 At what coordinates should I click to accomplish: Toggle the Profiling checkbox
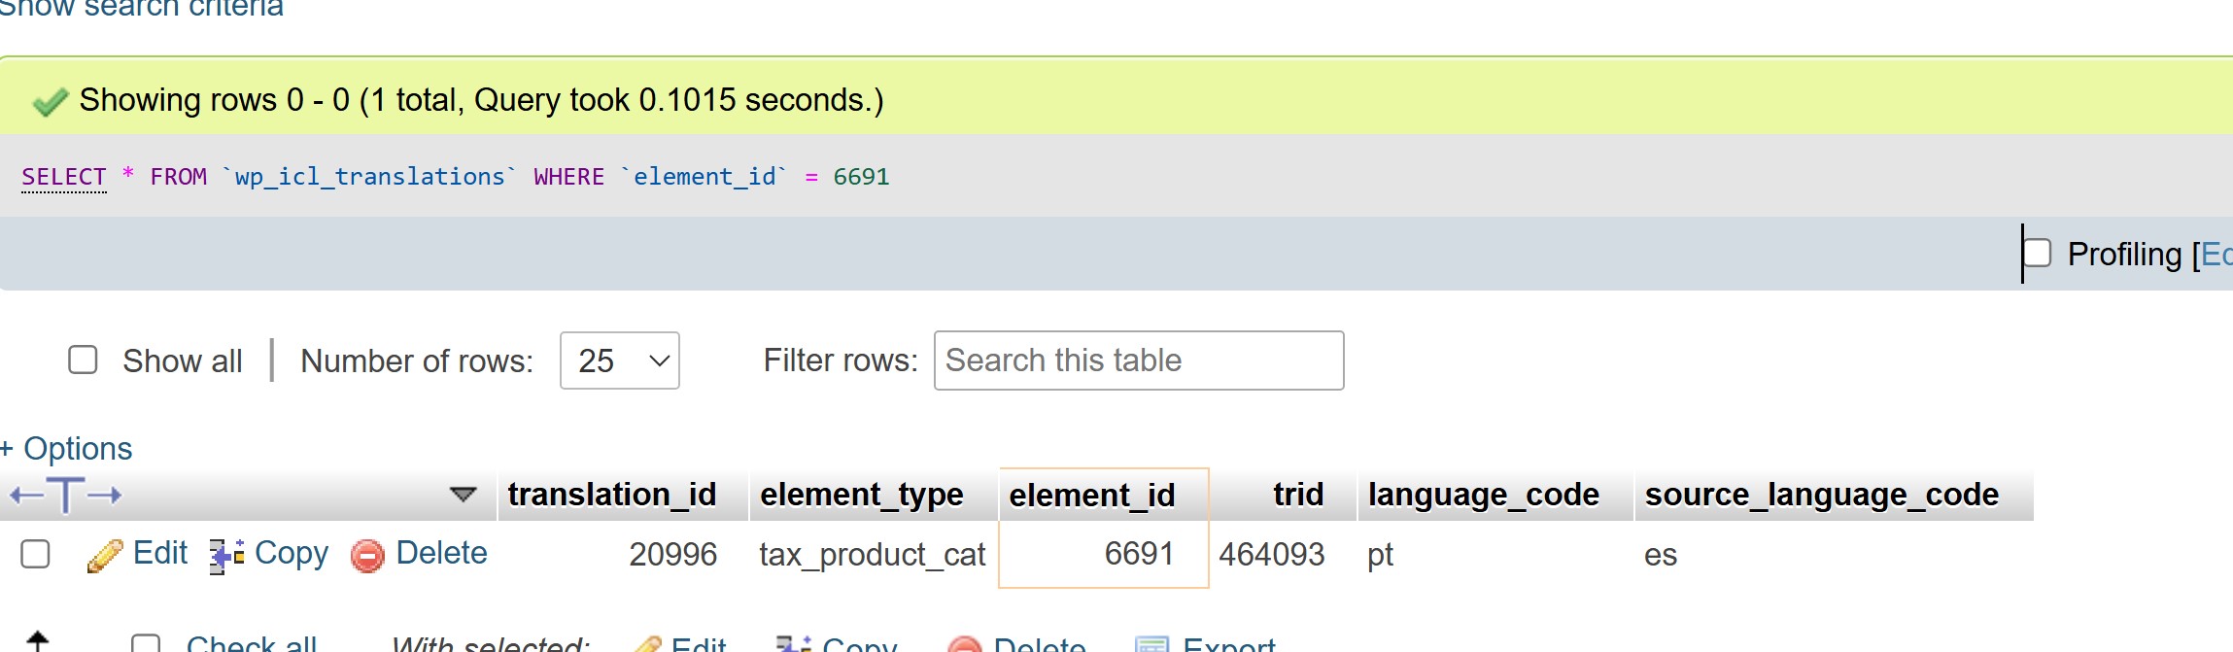[2037, 253]
